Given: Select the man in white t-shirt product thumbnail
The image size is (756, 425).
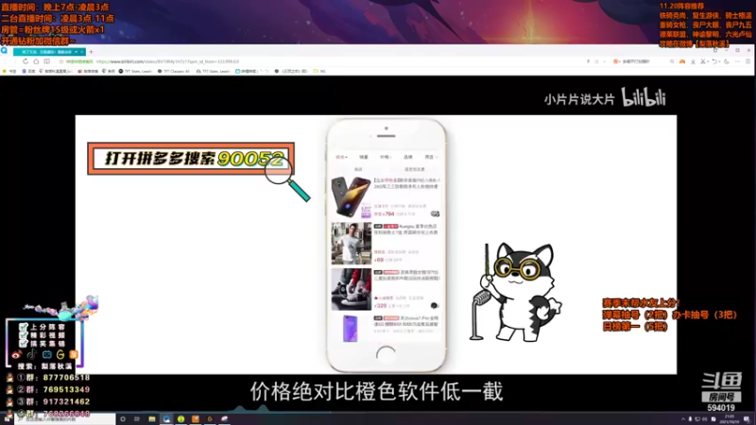Looking at the screenshot, I should [351, 244].
